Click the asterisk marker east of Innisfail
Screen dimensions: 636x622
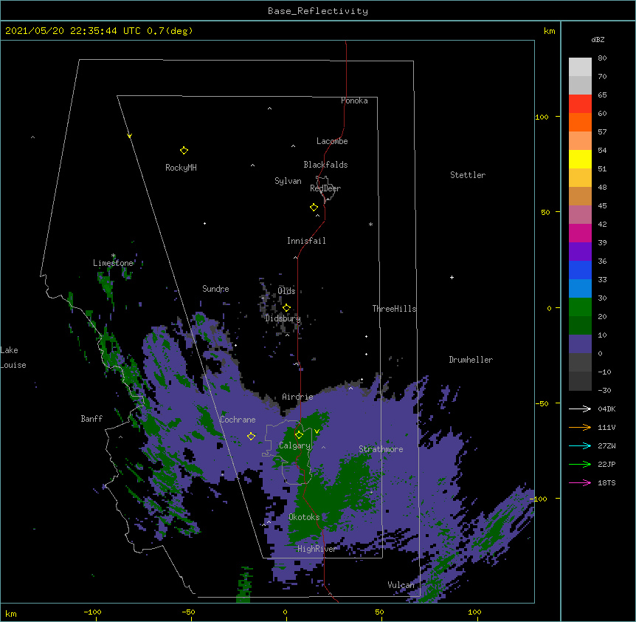click(x=370, y=224)
